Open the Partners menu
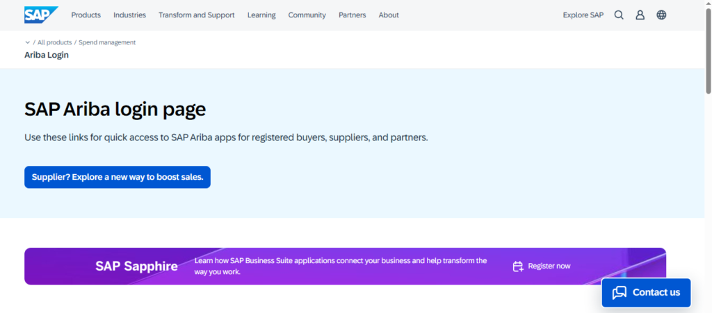The width and height of the screenshot is (712, 313). click(x=353, y=15)
